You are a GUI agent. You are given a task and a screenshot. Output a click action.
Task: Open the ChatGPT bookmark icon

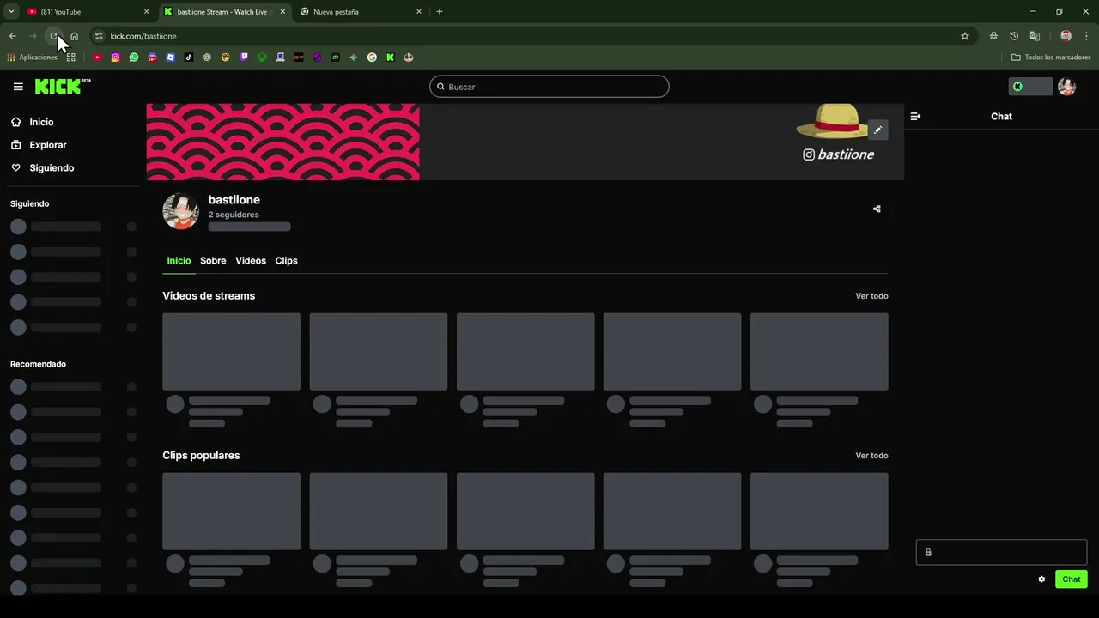coord(207,58)
